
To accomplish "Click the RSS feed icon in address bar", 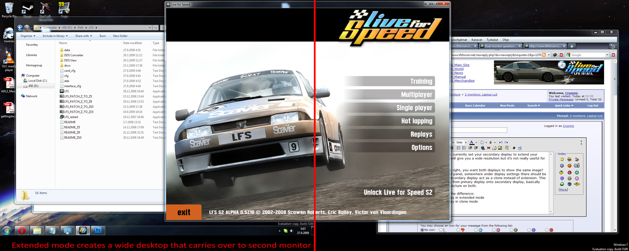I will pyautogui.click(x=544, y=55).
